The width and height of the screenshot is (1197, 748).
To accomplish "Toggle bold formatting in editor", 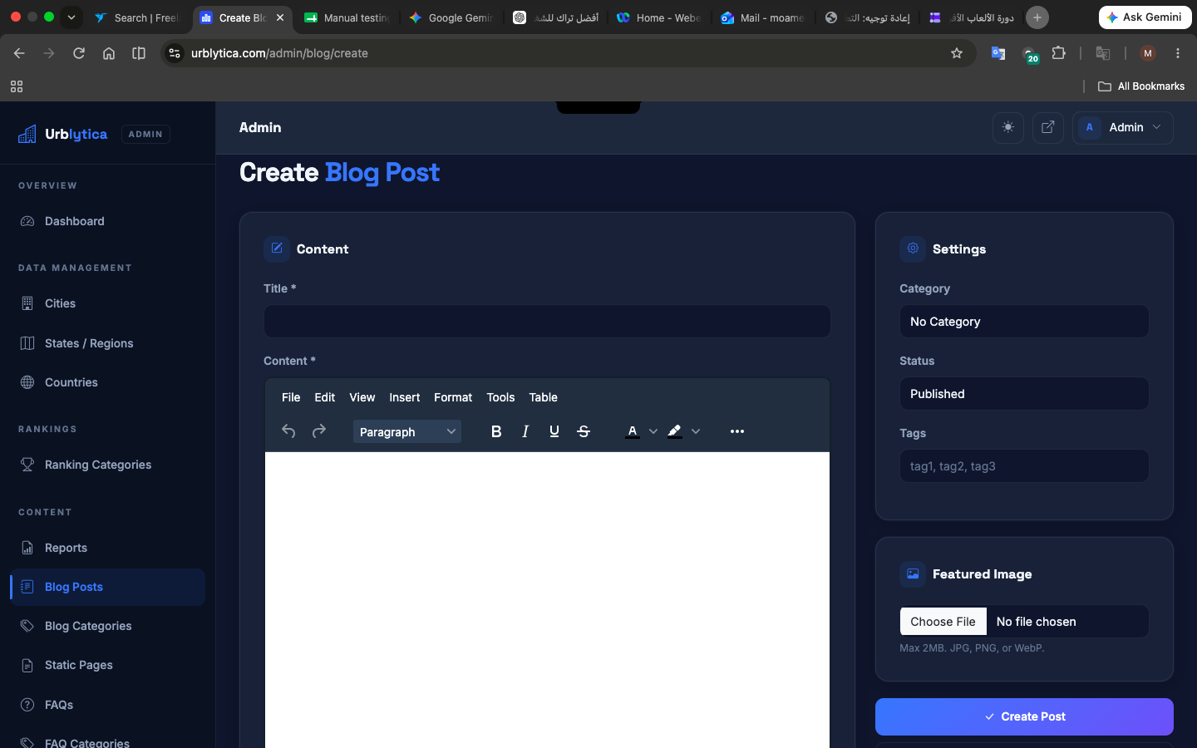I will pyautogui.click(x=496, y=431).
